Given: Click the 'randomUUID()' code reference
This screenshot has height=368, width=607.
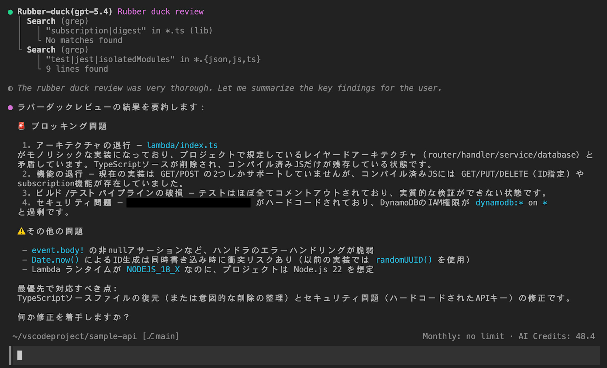Looking at the screenshot, I should coord(404,260).
